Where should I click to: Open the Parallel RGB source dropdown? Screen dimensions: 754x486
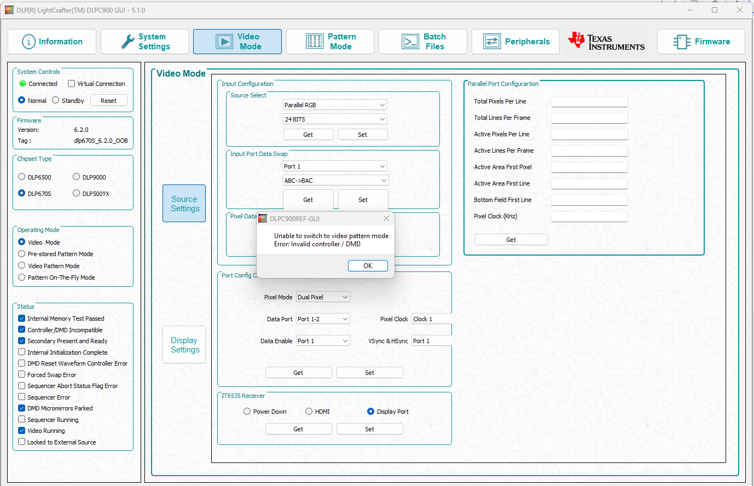click(x=335, y=105)
